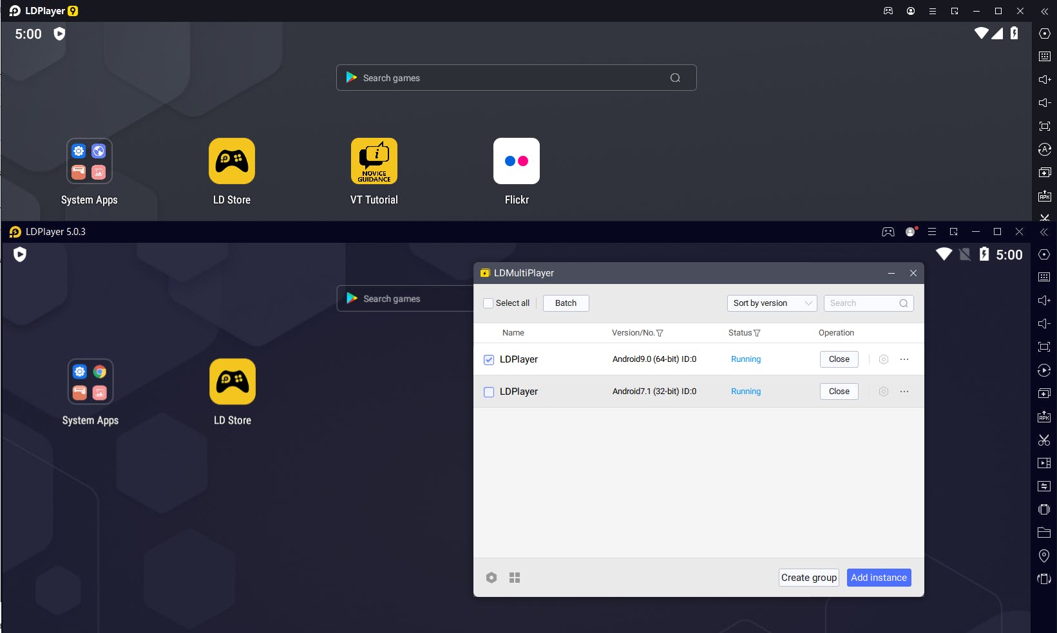The height and width of the screenshot is (633, 1057).
Task: Collapse the sidebar of the LDPlayer 9 window
Action: point(1045,11)
